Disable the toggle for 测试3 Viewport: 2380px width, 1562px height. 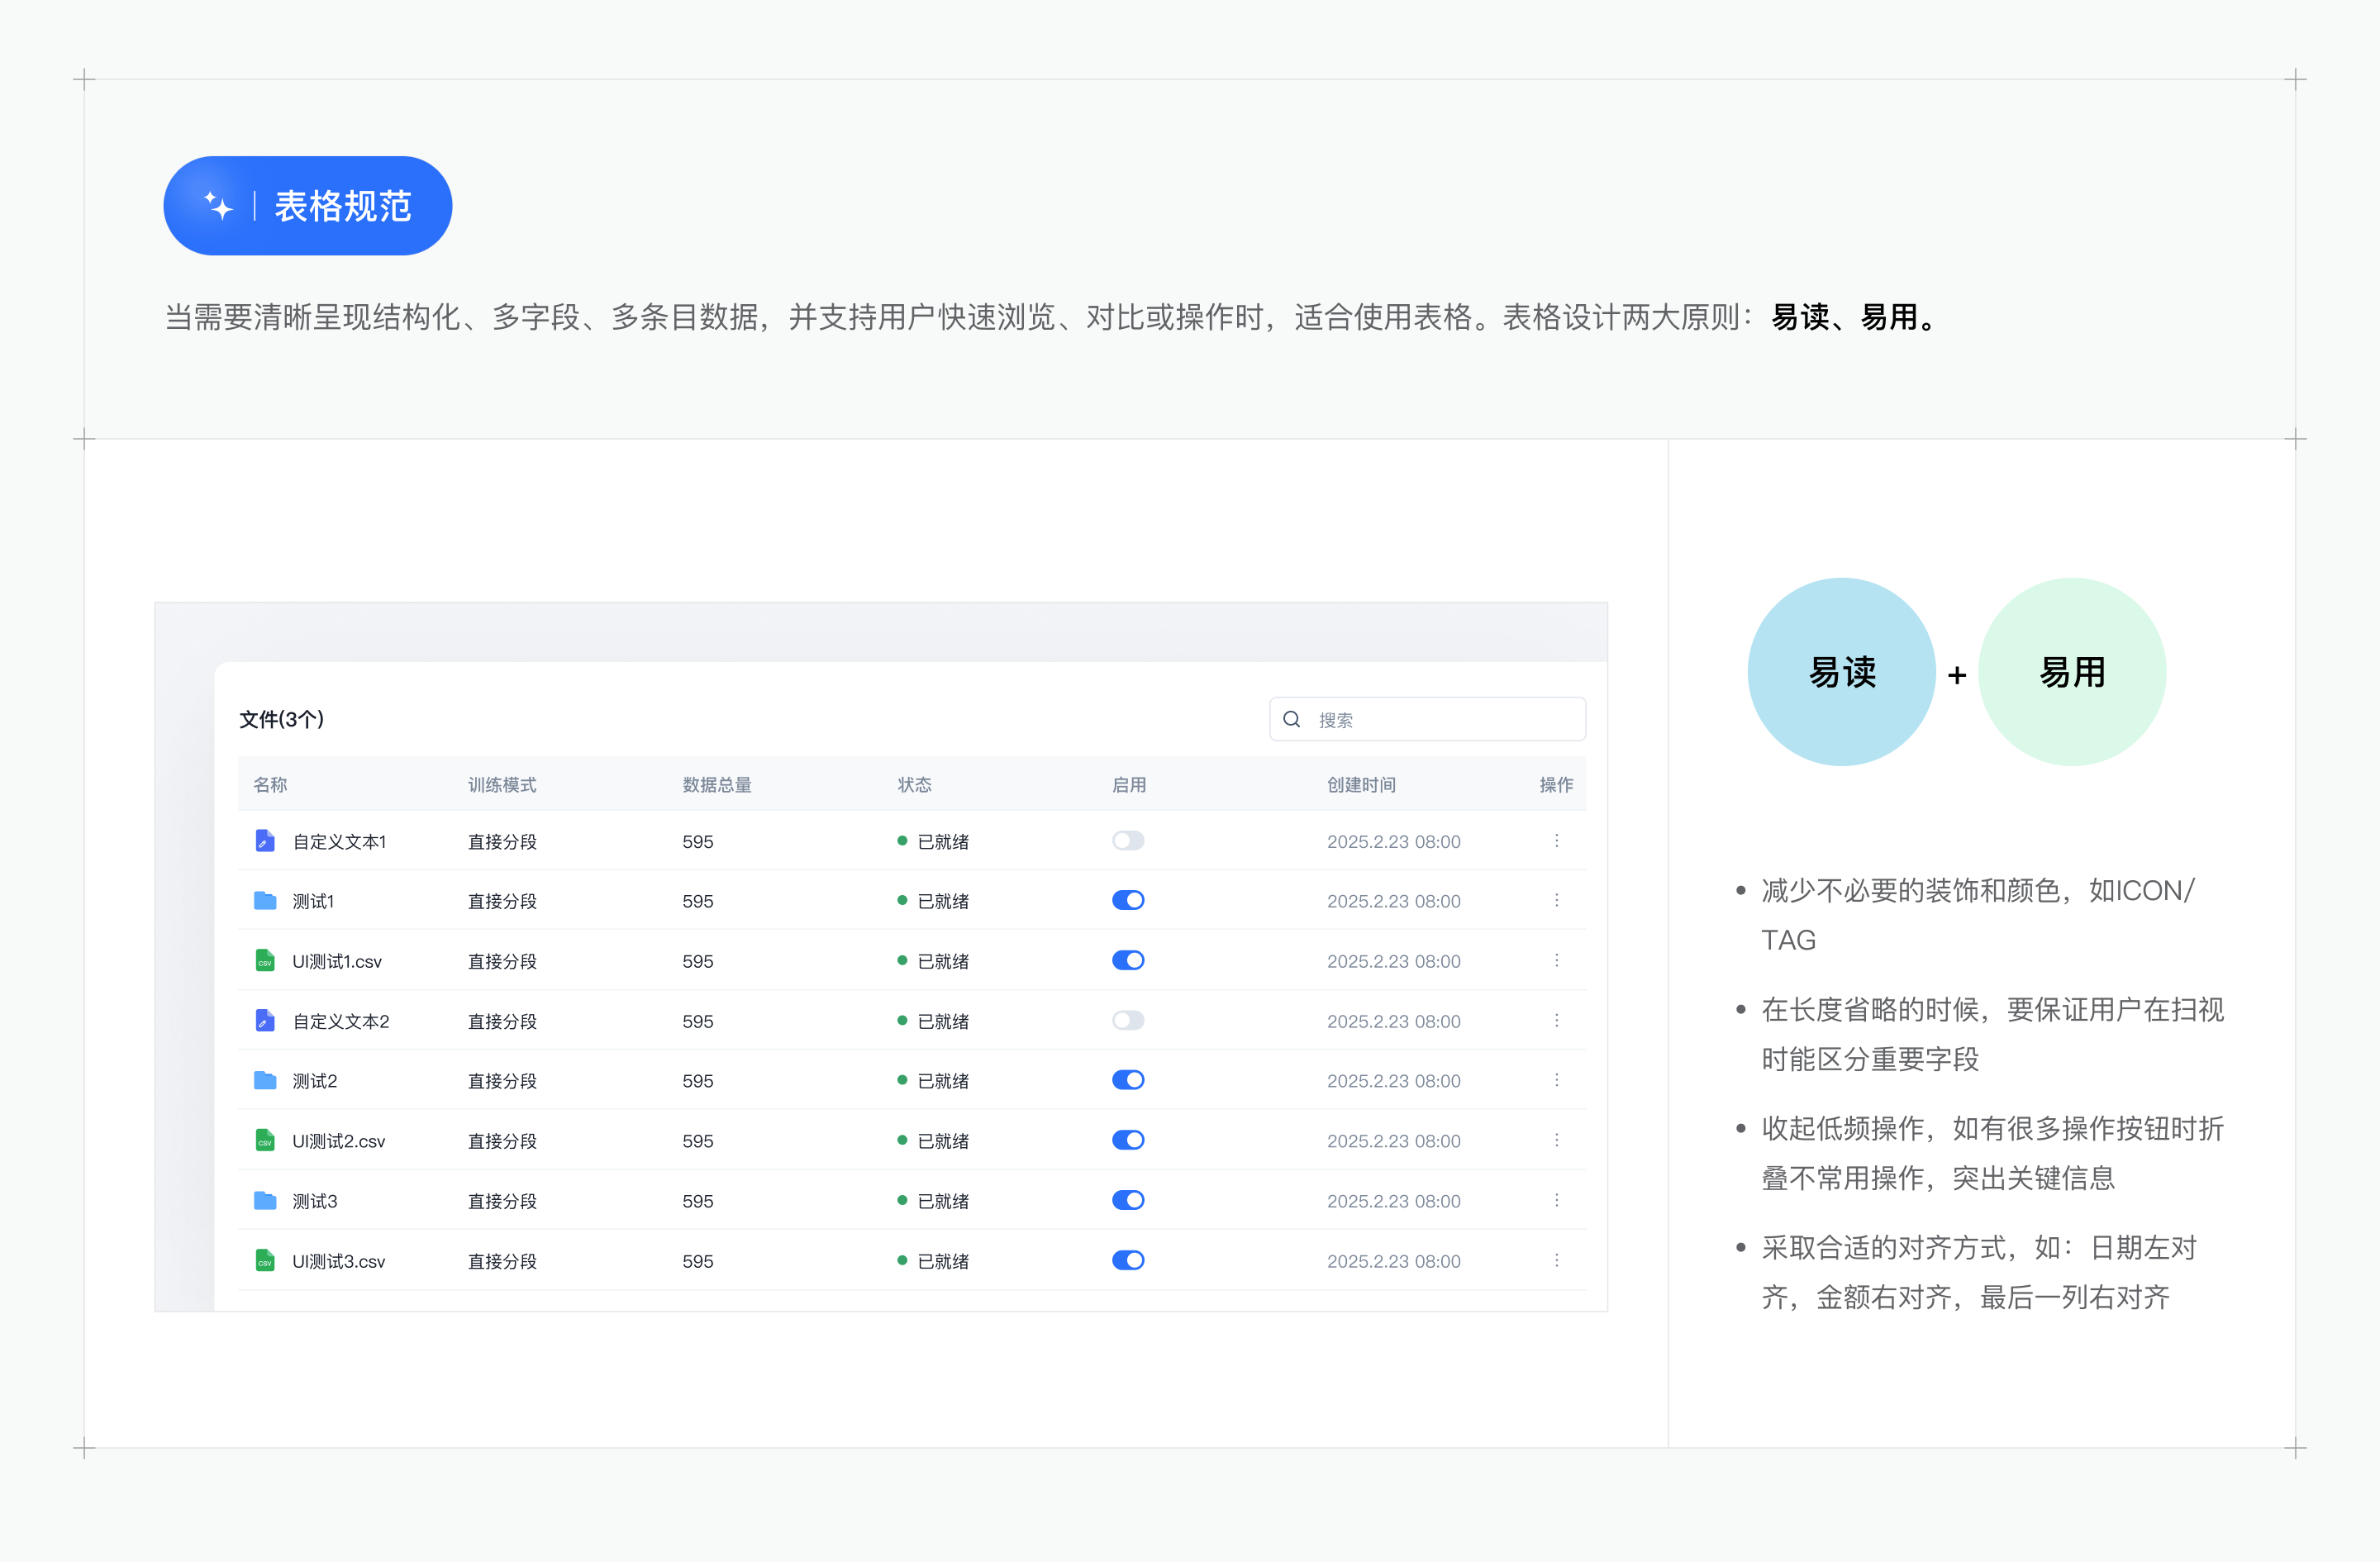[x=1128, y=1200]
